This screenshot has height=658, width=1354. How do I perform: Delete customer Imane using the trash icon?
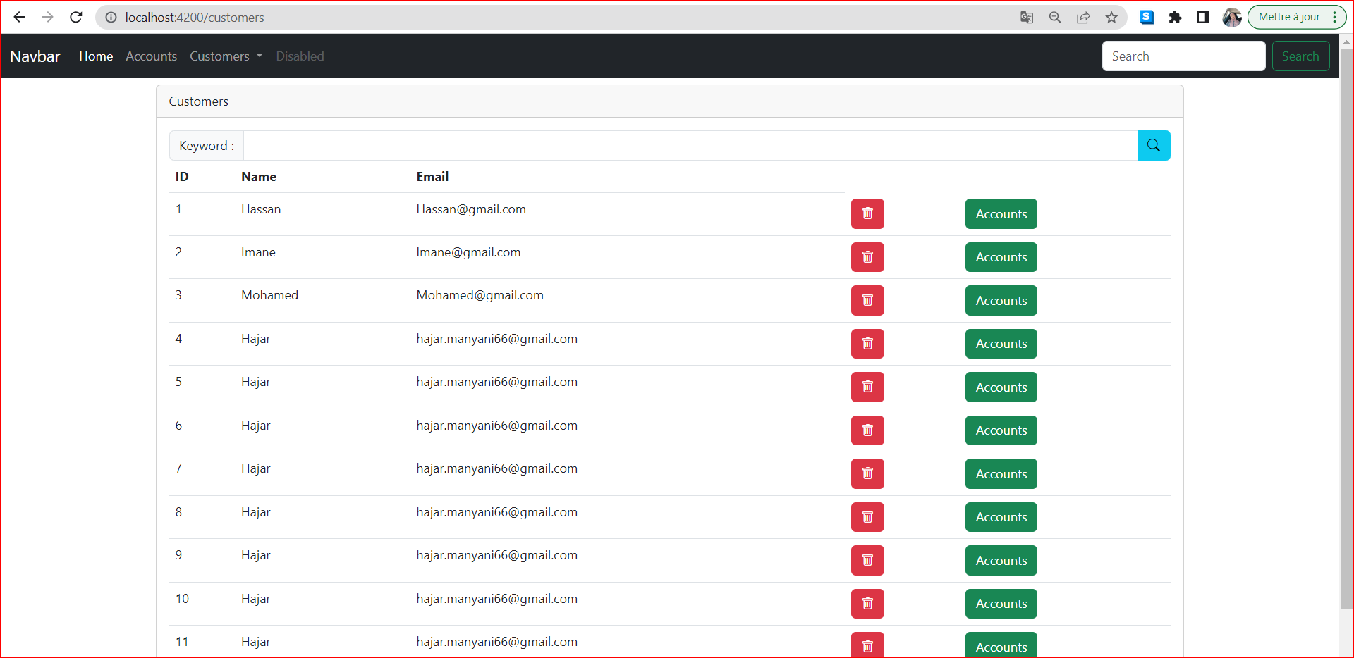[x=867, y=257]
